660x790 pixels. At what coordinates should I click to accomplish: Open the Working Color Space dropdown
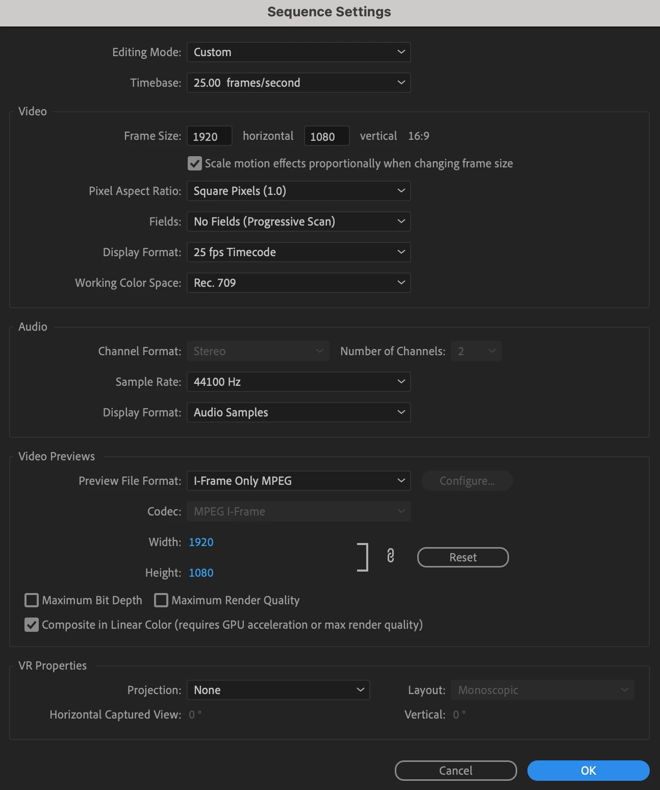click(299, 283)
